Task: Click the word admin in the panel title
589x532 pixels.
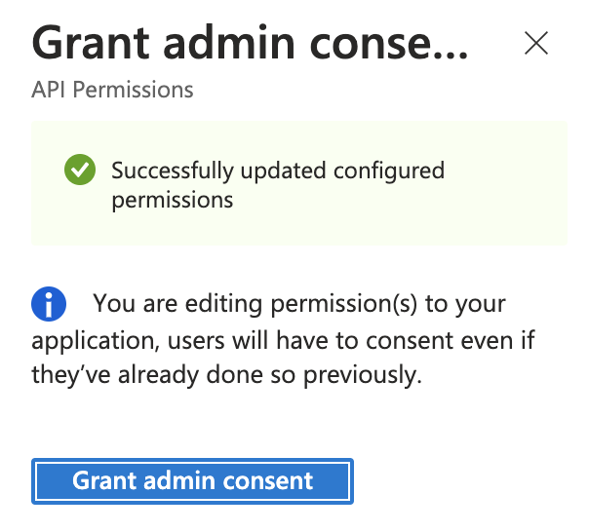Action: point(229,42)
